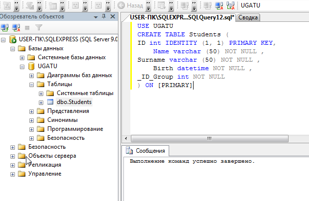Click the left scroll arrow of editor scrollbar

point(126,138)
